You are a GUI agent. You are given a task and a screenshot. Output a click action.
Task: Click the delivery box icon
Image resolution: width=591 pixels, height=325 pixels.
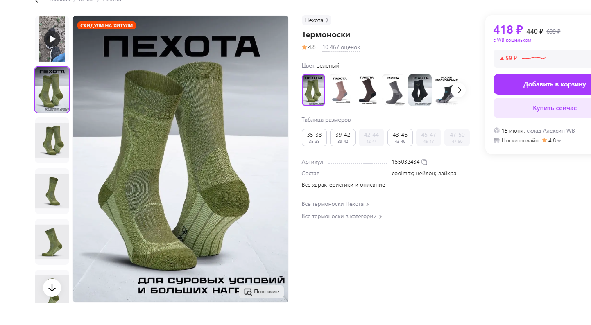point(497,131)
